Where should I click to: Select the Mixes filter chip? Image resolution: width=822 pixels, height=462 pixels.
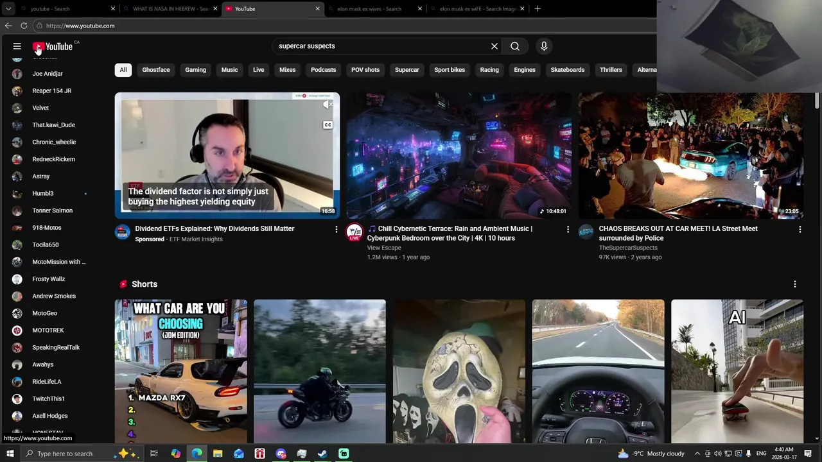pos(288,70)
